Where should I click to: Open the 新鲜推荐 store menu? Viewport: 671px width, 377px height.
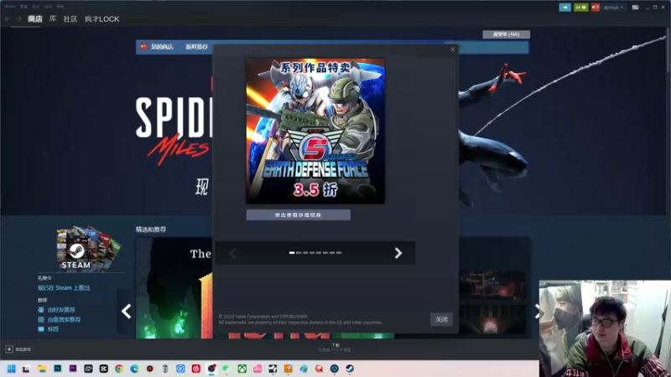[x=196, y=47]
